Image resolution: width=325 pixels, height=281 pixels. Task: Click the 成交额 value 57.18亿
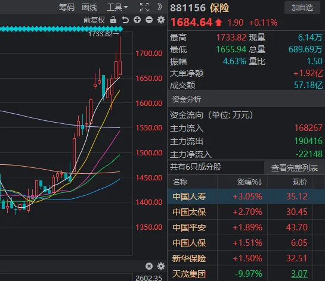(308, 85)
